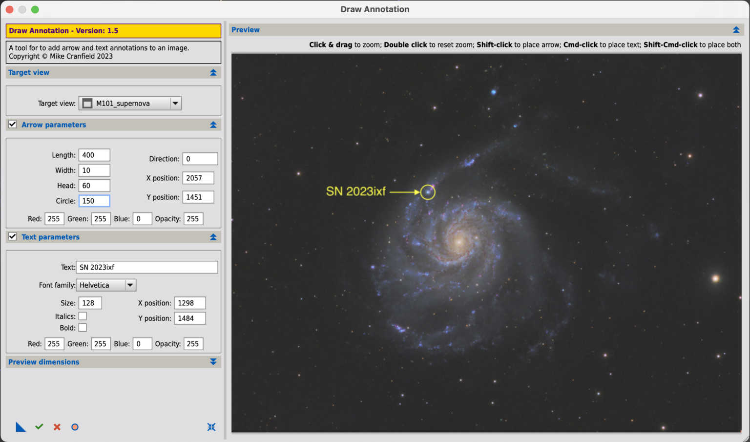Reset parameters using the circle icon
This screenshot has width=750, height=442.
click(x=75, y=427)
